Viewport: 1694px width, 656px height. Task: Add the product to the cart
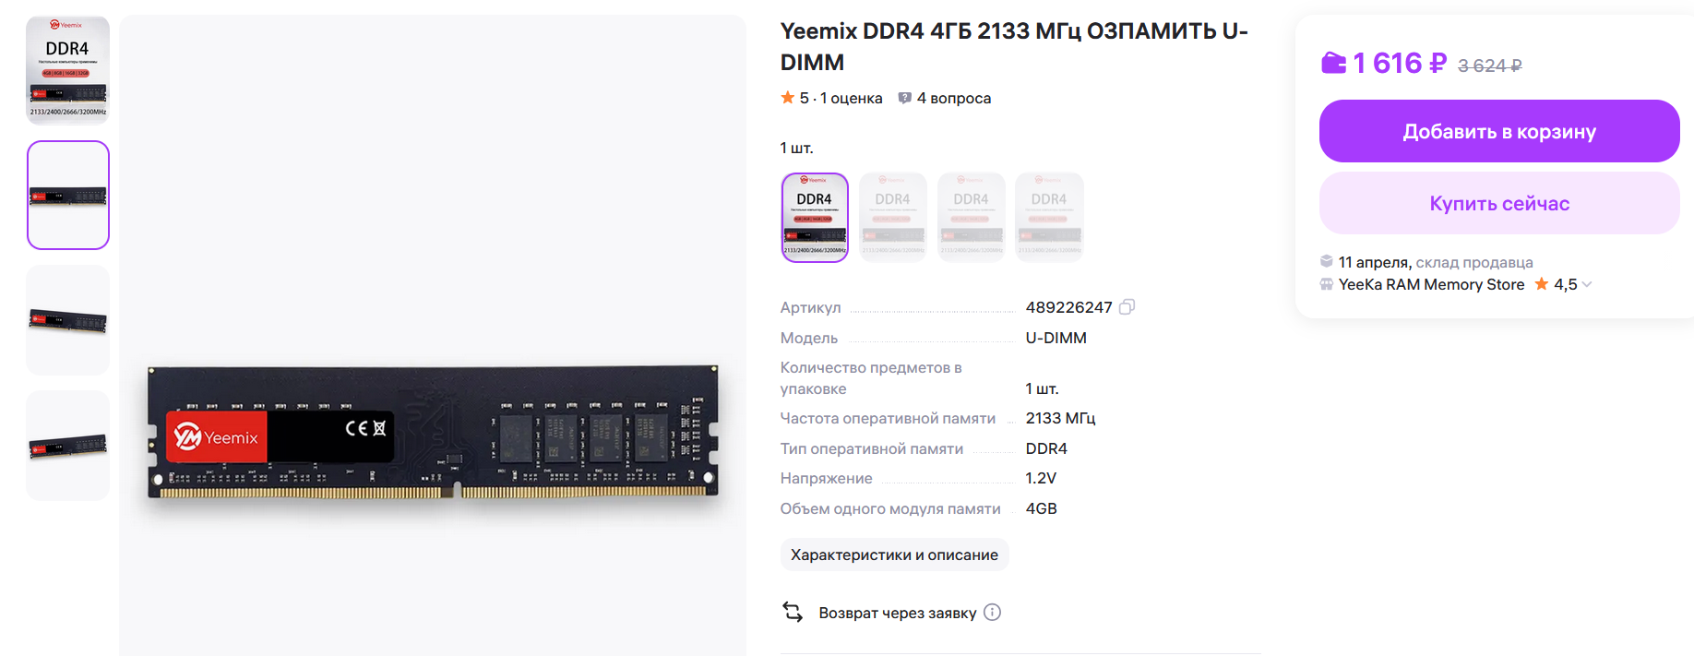[1498, 131]
